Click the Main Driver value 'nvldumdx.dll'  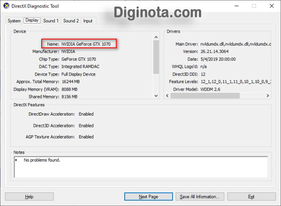tap(236, 44)
